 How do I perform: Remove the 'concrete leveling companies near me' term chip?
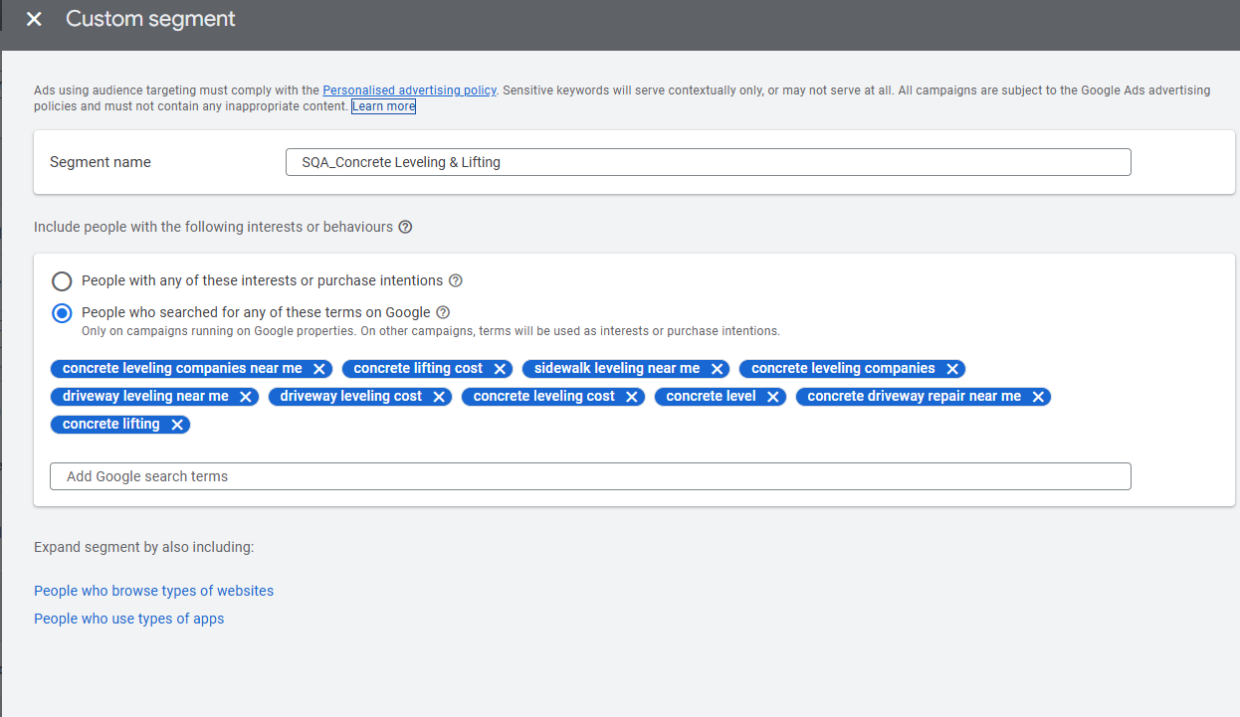319,369
